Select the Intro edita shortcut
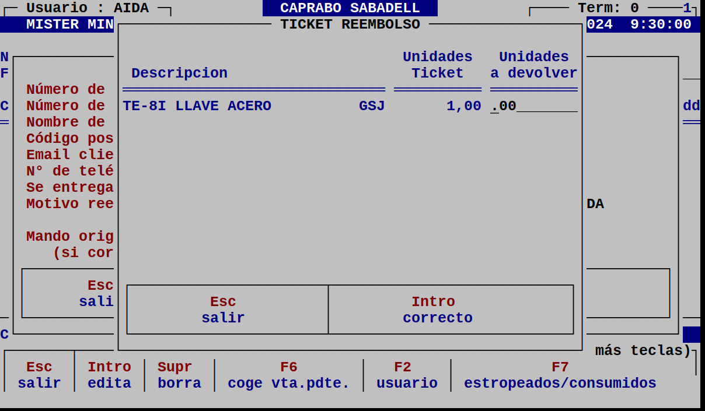Image resolution: width=705 pixels, height=411 pixels. (x=109, y=375)
